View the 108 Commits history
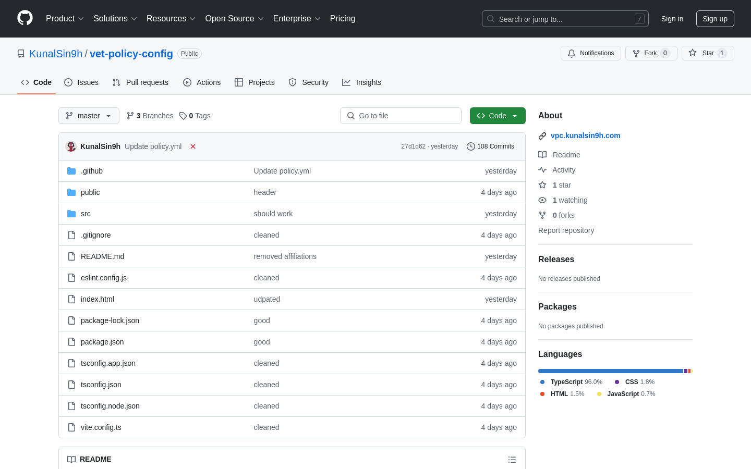The width and height of the screenshot is (751, 469). 490,146
